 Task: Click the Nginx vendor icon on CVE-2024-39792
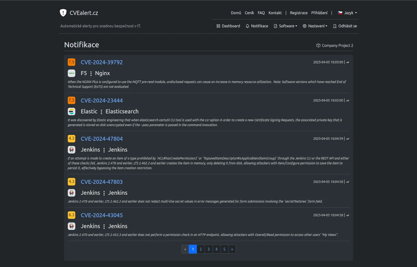point(71,73)
